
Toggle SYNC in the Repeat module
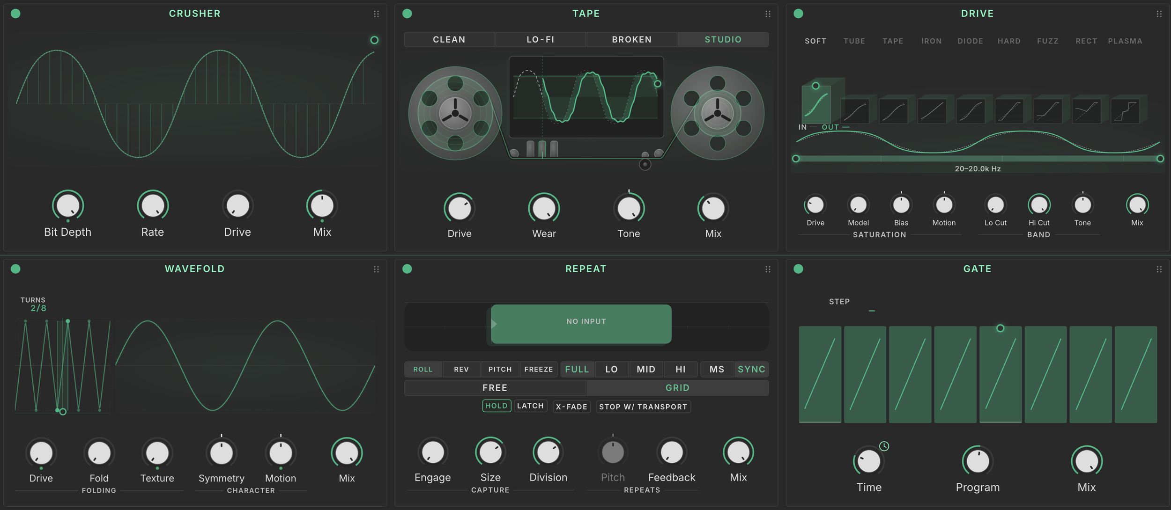point(751,369)
